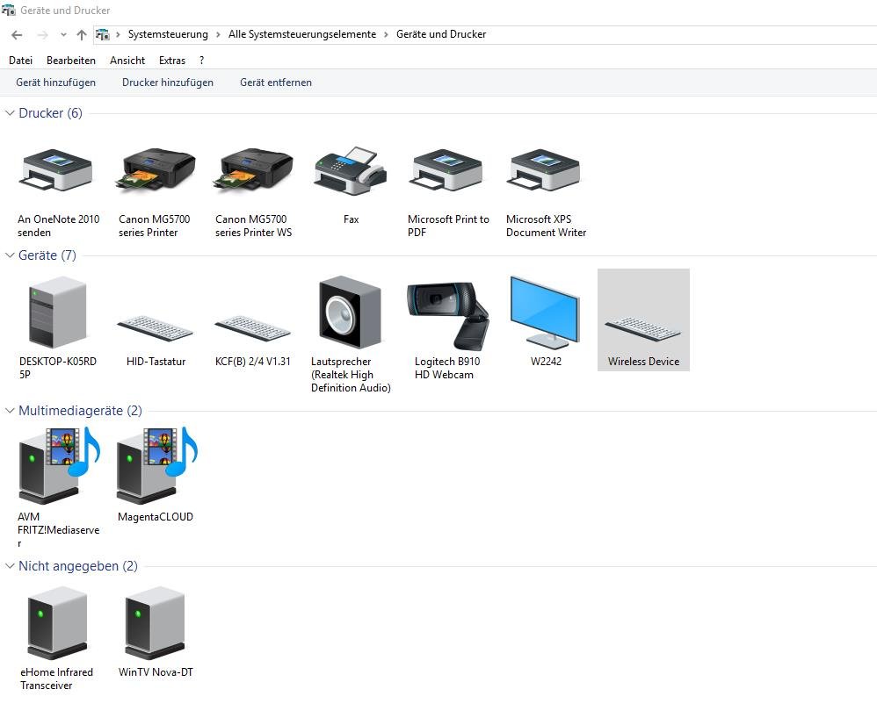Click the Nicht angegeben (2) heading text
This screenshot has height=718, width=877.
[x=77, y=566]
